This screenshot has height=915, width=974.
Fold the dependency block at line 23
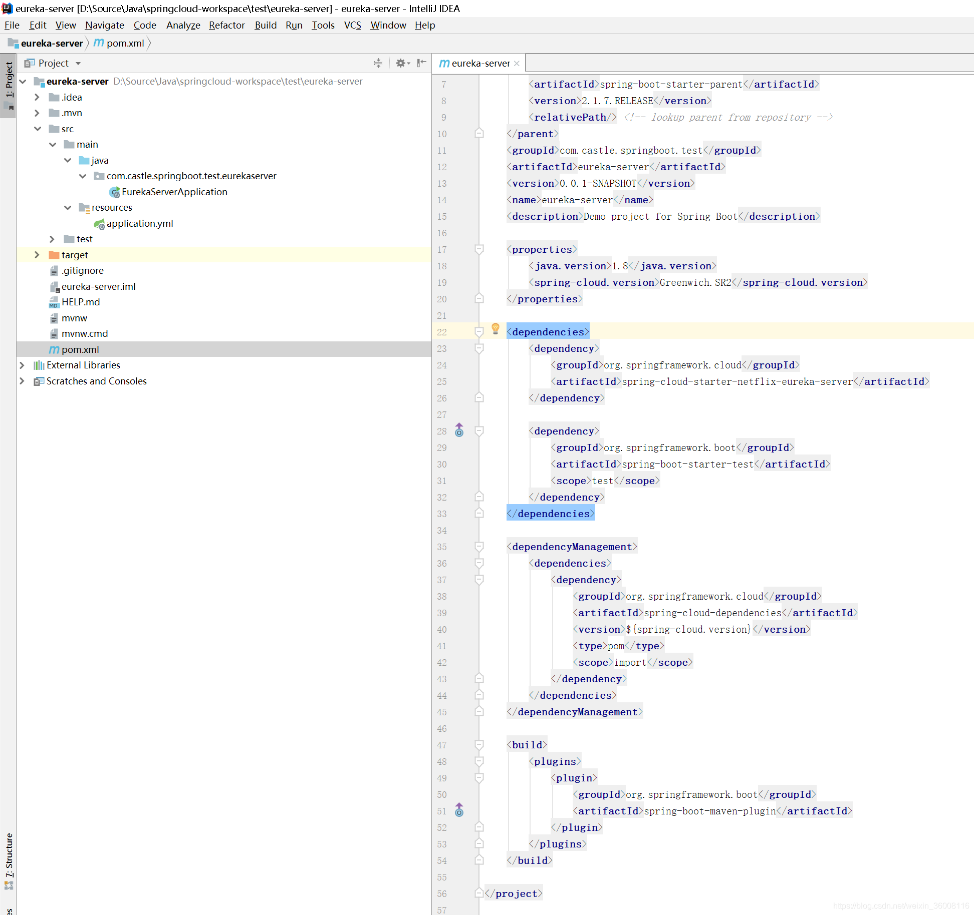click(x=479, y=348)
